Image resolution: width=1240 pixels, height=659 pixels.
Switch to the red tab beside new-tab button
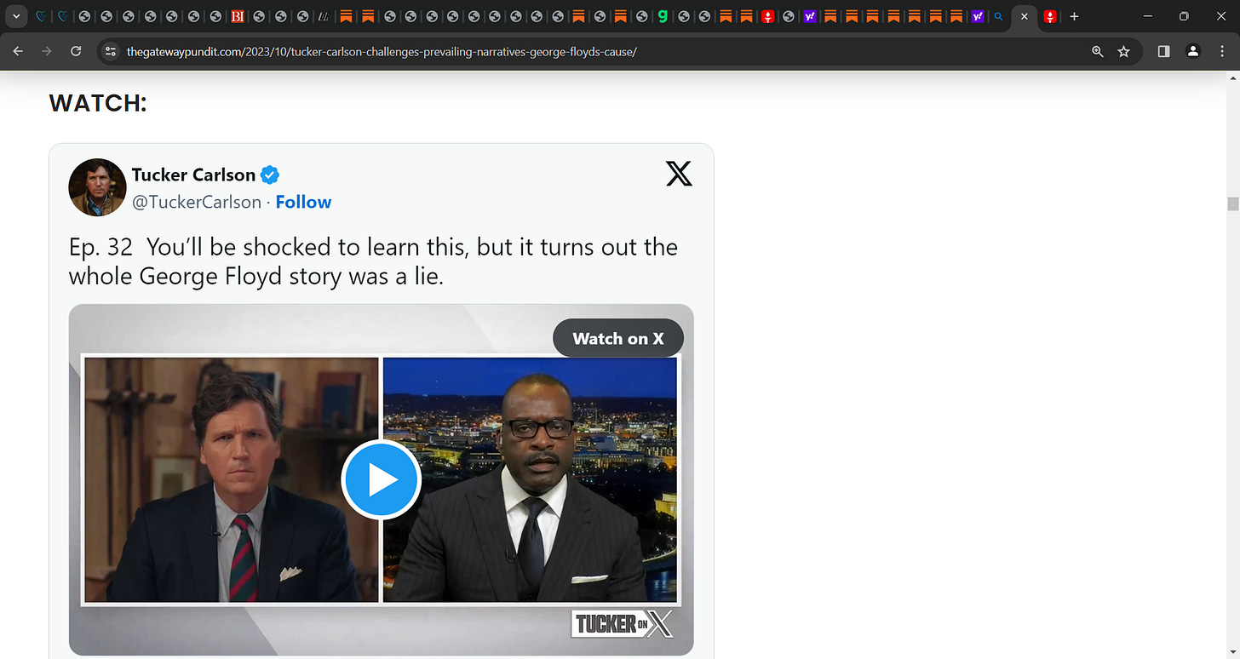point(1051,16)
